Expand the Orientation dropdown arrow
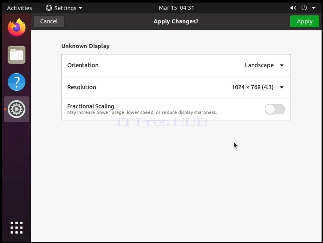The height and width of the screenshot is (243, 323). click(282, 65)
